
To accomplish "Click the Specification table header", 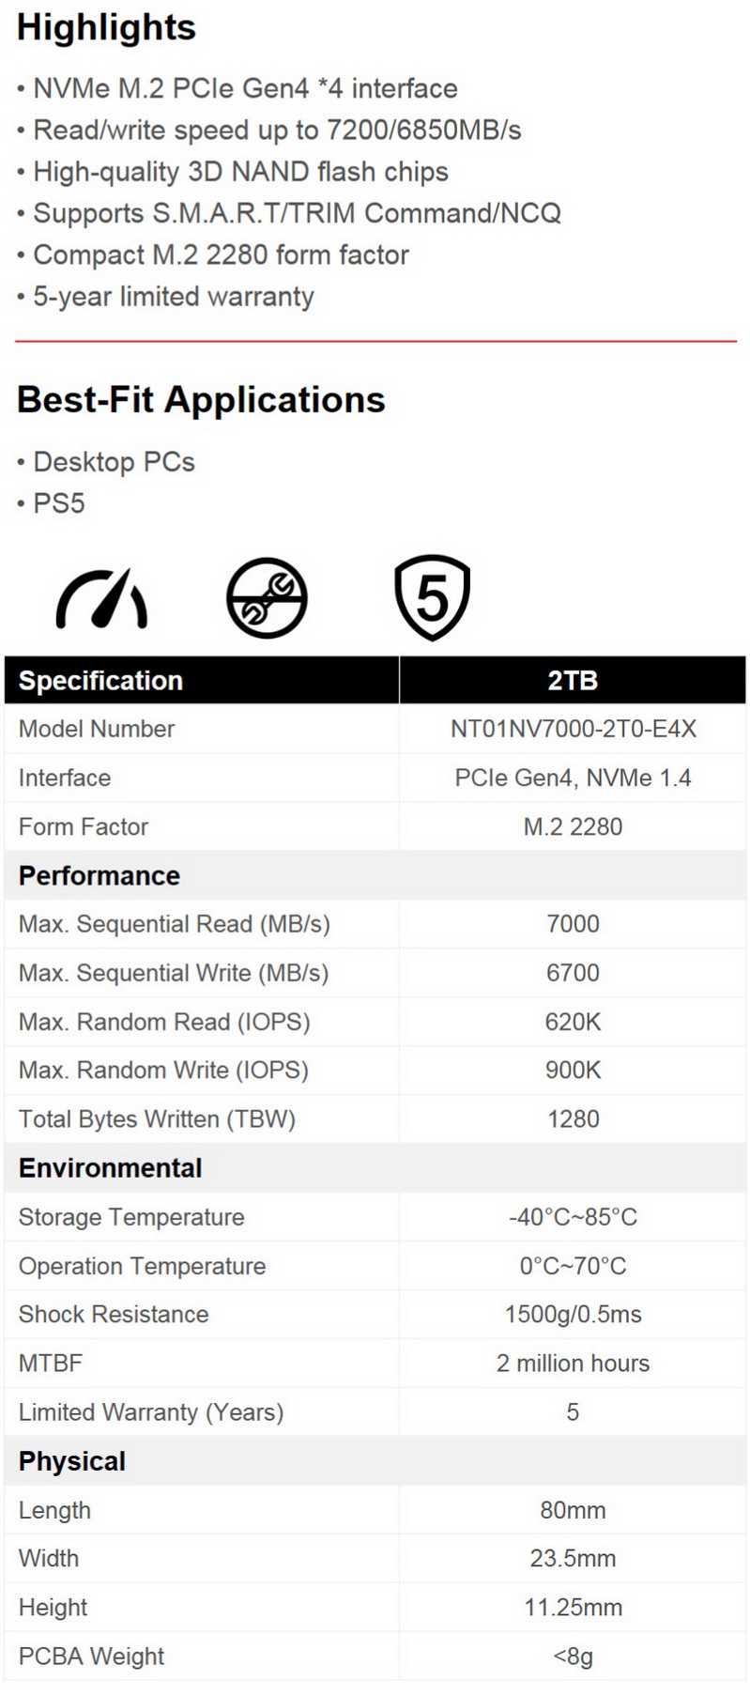I will point(202,680).
